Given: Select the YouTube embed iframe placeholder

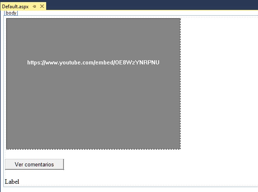Looking at the screenshot, I should pos(93,84).
